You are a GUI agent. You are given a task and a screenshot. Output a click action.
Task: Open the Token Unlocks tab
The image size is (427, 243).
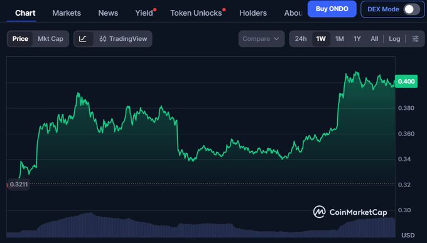(x=196, y=13)
